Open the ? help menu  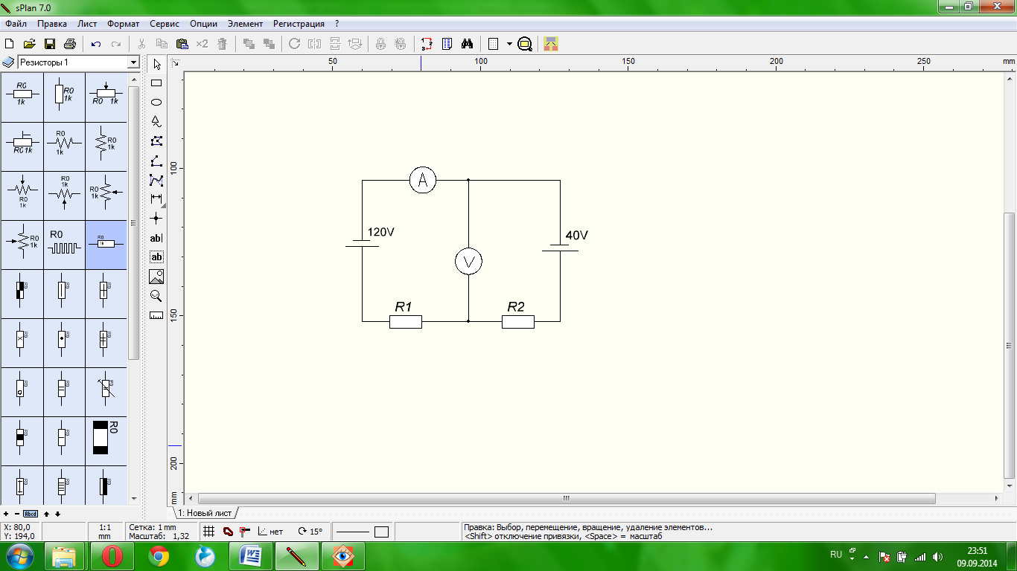point(337,24)
